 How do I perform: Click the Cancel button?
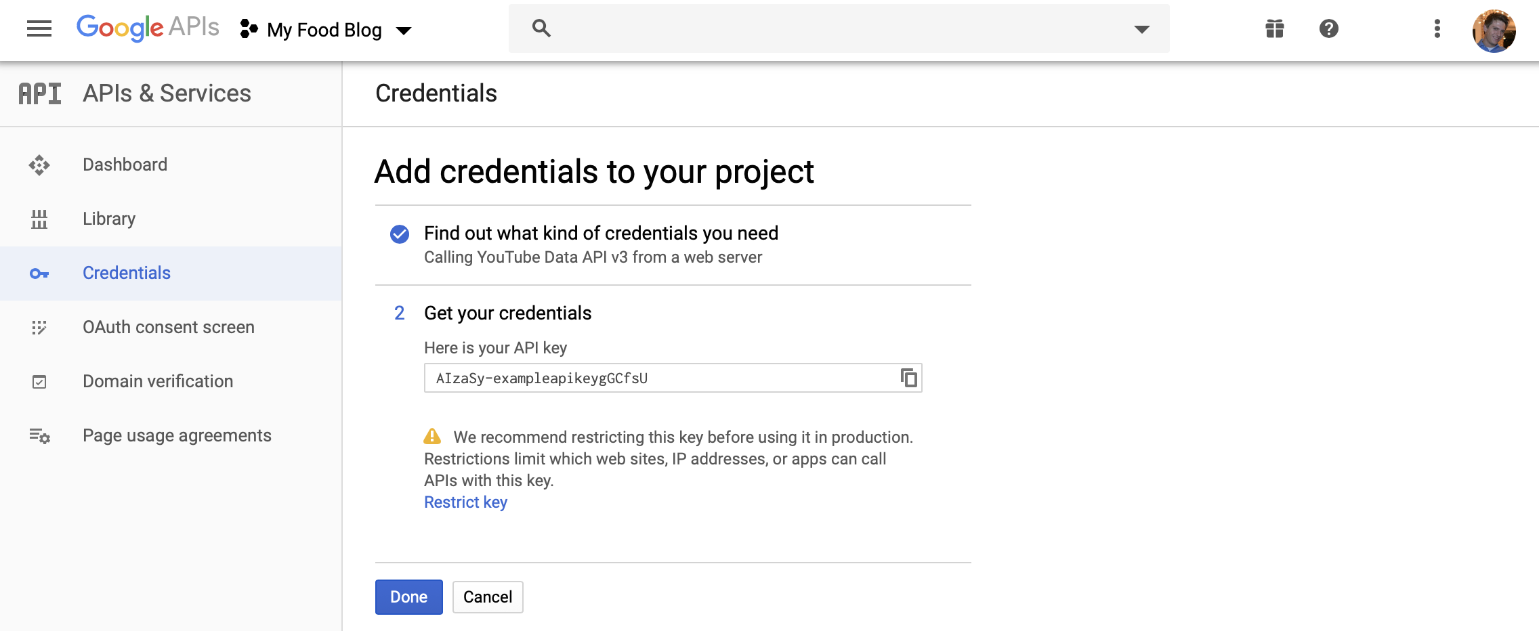(x=488, y=597)
